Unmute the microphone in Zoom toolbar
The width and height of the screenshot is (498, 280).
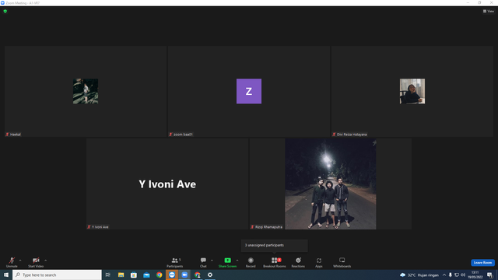point(12,262)
